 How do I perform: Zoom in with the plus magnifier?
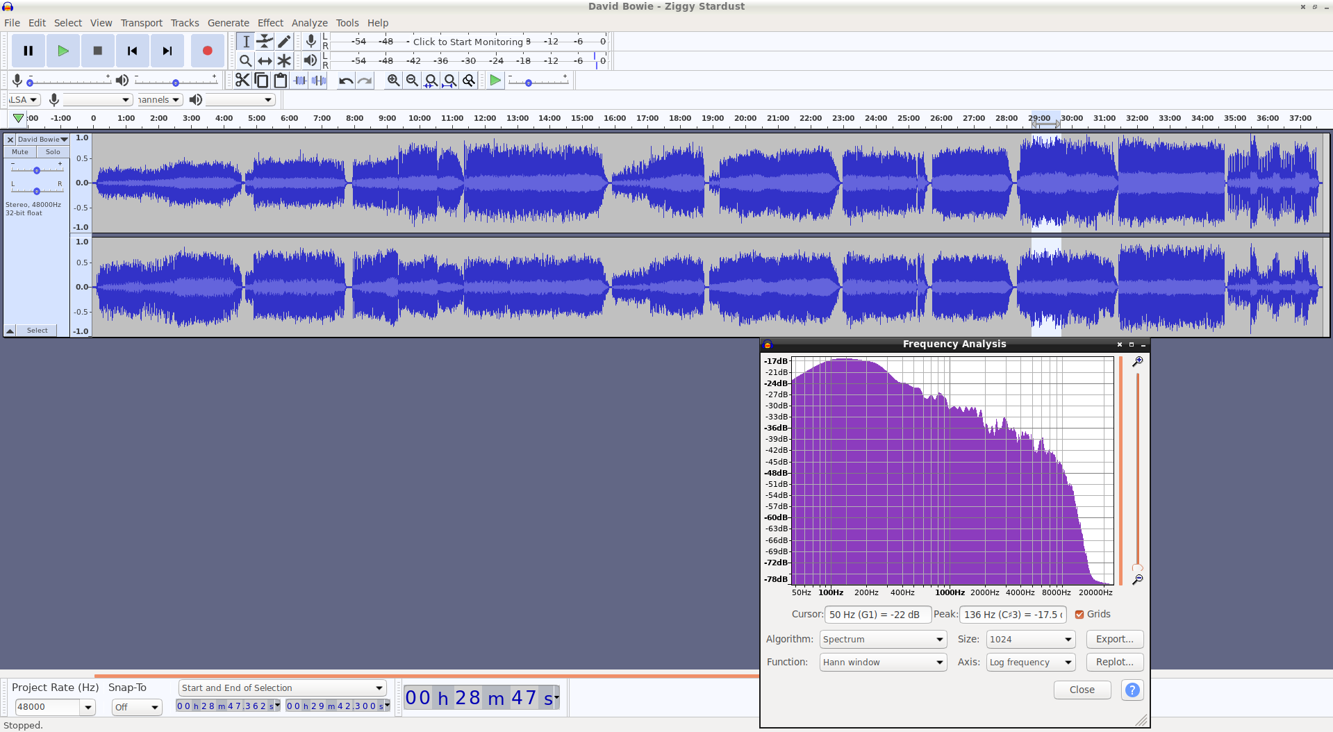coord(393,81)
